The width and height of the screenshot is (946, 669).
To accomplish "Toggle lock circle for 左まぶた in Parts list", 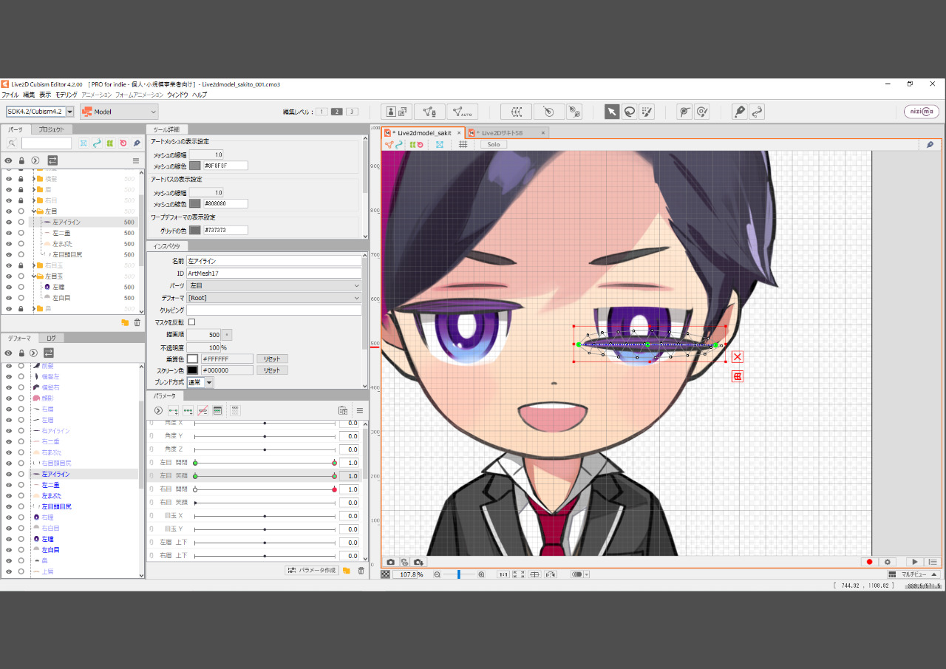I will point(21,244).
